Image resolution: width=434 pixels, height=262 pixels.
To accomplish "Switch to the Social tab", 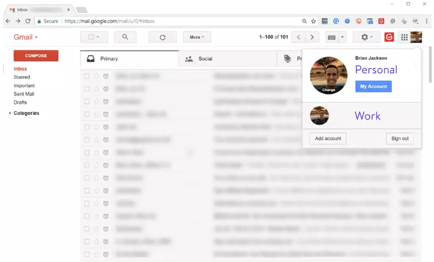I will (227, 59).
